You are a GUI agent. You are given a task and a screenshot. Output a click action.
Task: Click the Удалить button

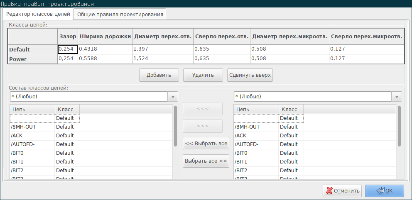click(x=203, y=75)
